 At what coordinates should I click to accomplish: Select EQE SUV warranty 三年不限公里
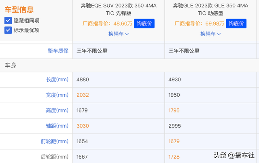coord(92,51)
